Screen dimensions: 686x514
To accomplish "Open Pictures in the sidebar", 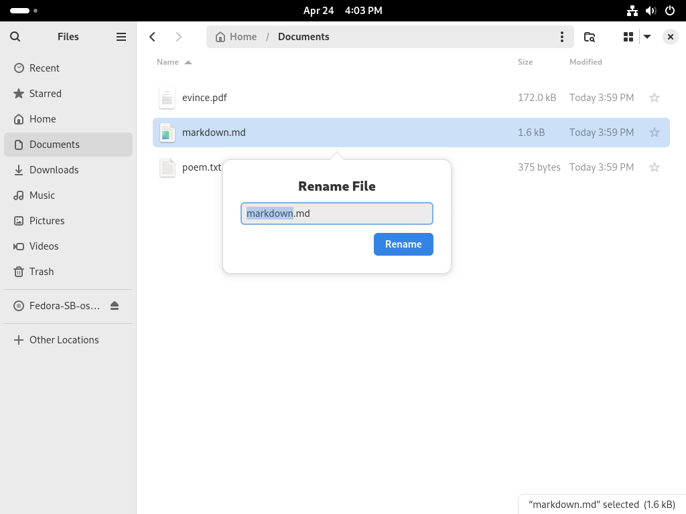I will pyautogui.click(x=68, y=221).
